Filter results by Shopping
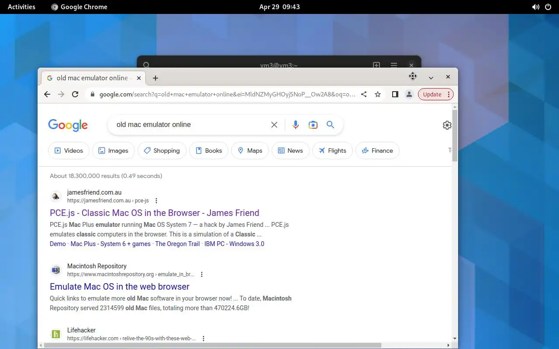This screenshot has width=559, height=349. coord(162,151)
